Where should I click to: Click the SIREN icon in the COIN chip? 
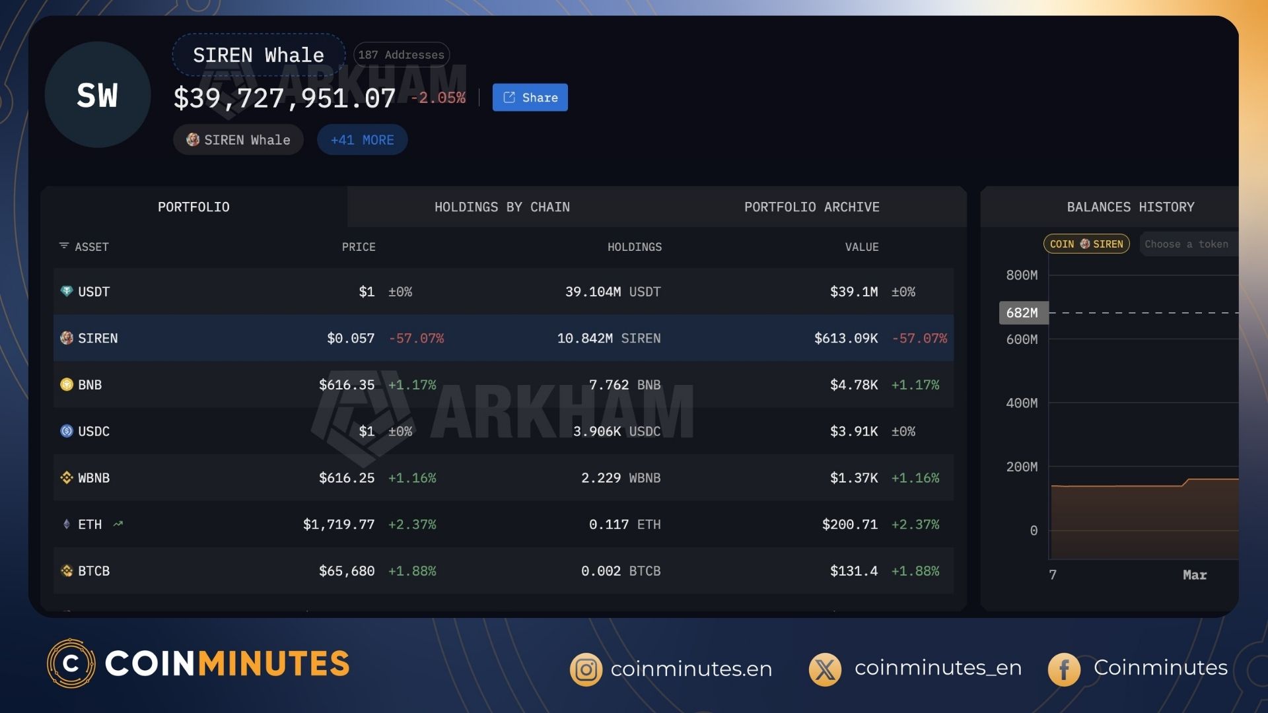tap(1085, 244)
